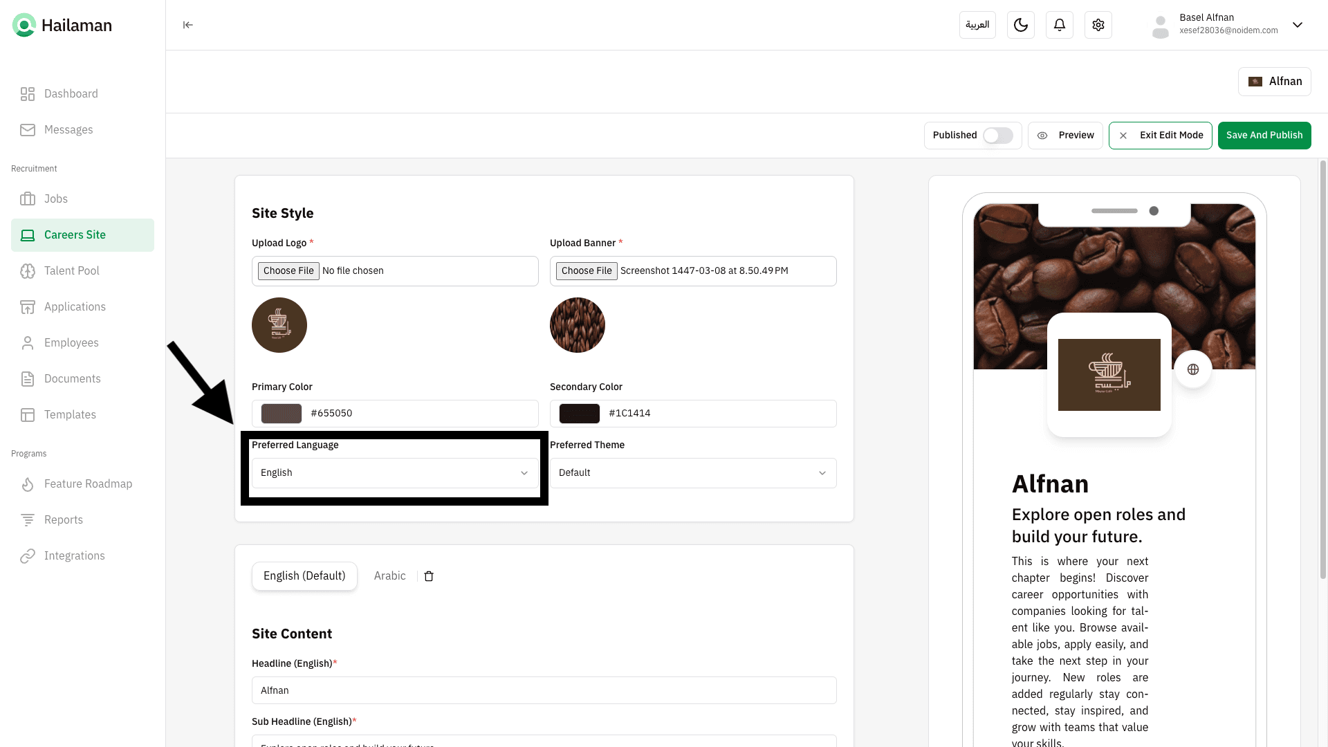
Task: Open the Primary Color swatch picker
Action: pos(281,414)
